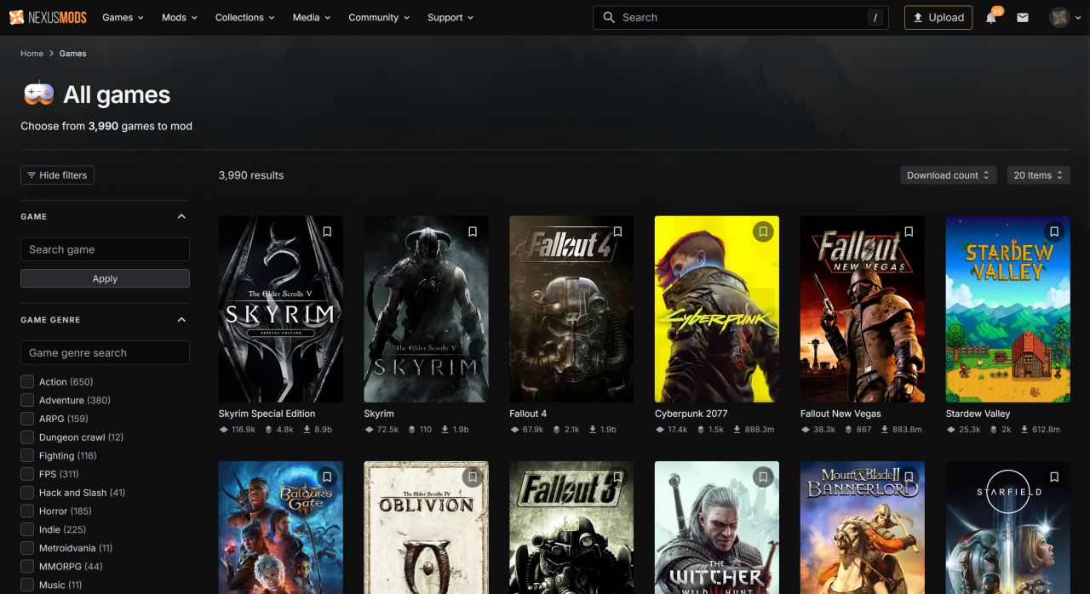Open the Fallout New Vegas cover image
The height and width of the screenshot is (594, 1090).
tap(863, 309)
